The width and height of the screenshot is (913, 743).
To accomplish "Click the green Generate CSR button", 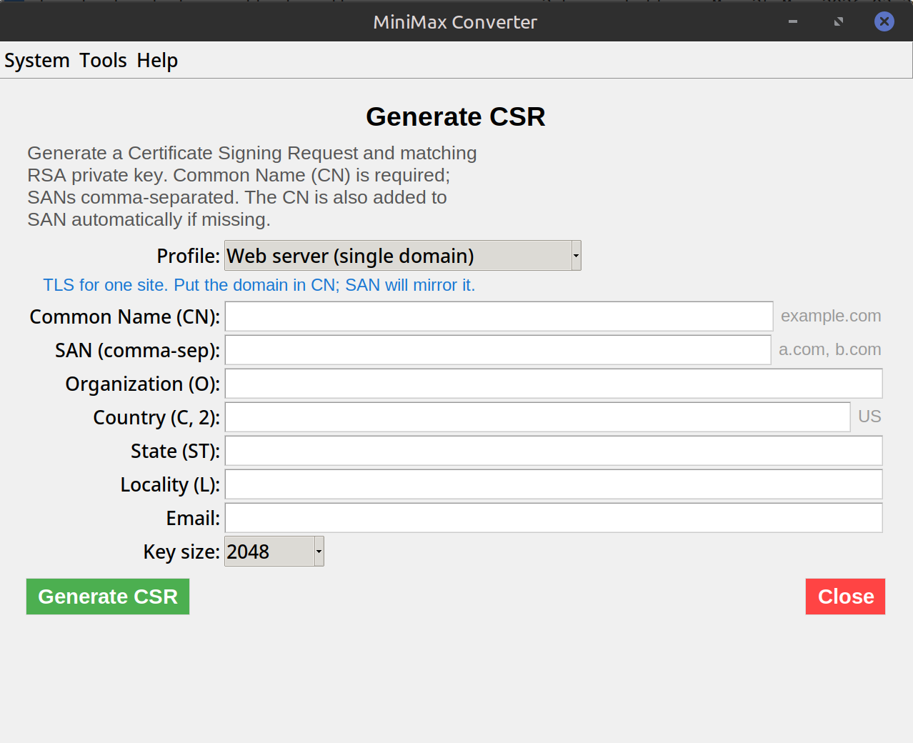I will click(x=108, y=597).
